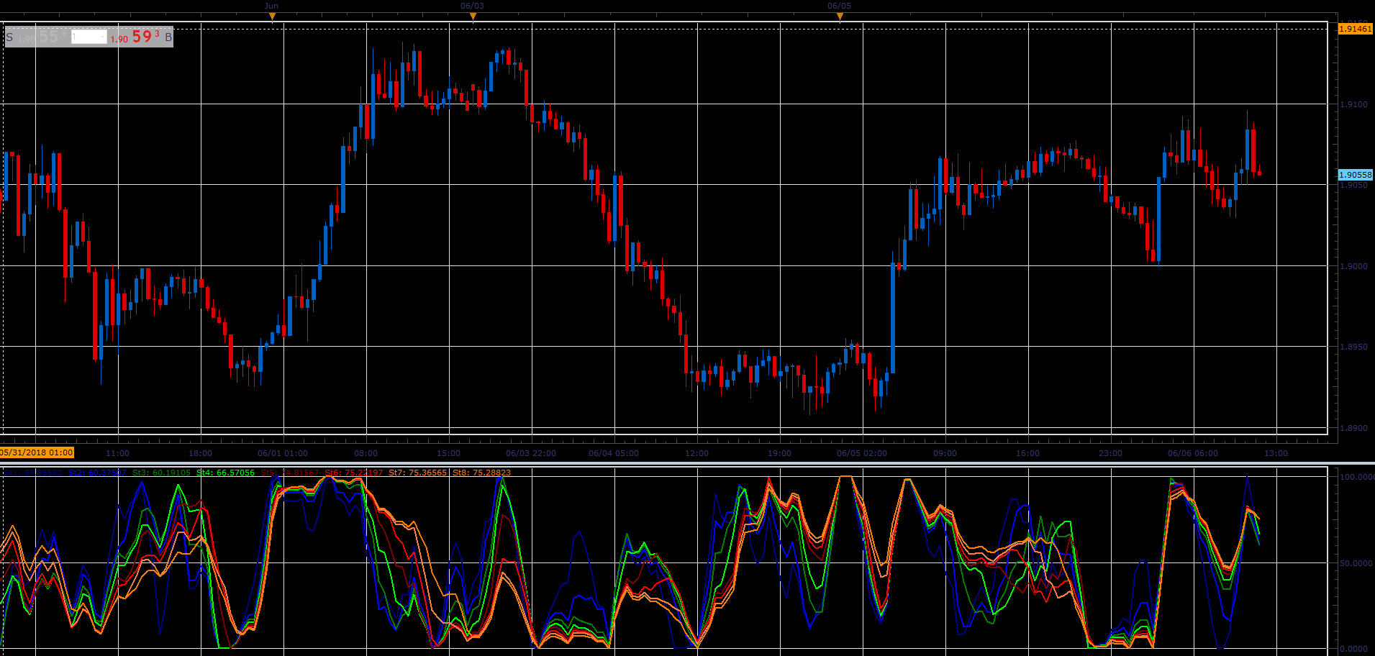Click the S sell button
The image size is (1375, 656).
tap(9, 37)
